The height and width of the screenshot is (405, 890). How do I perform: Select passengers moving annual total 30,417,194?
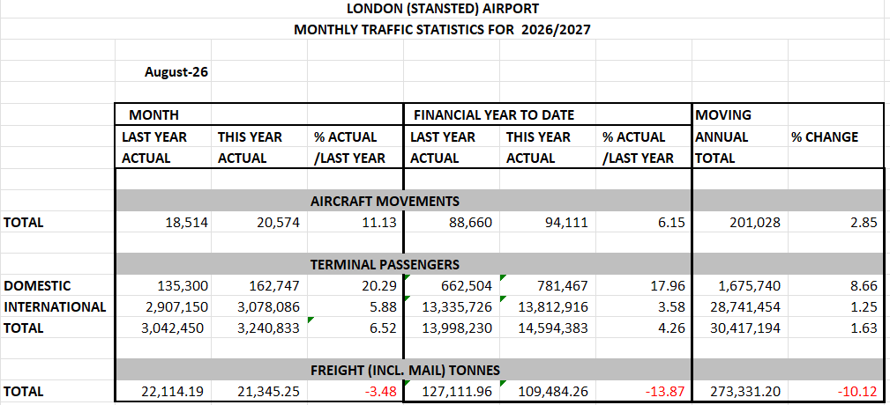[x=739, y=328]
